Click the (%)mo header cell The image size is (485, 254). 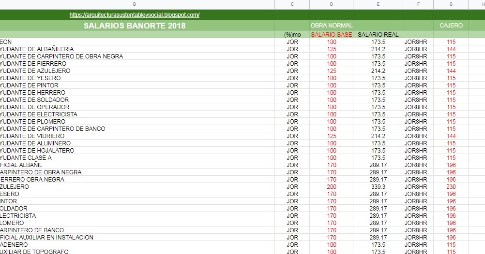[x=292, y=35]
